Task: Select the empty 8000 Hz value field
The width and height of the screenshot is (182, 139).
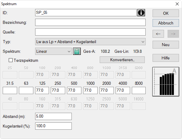Action: coord(139,90)
